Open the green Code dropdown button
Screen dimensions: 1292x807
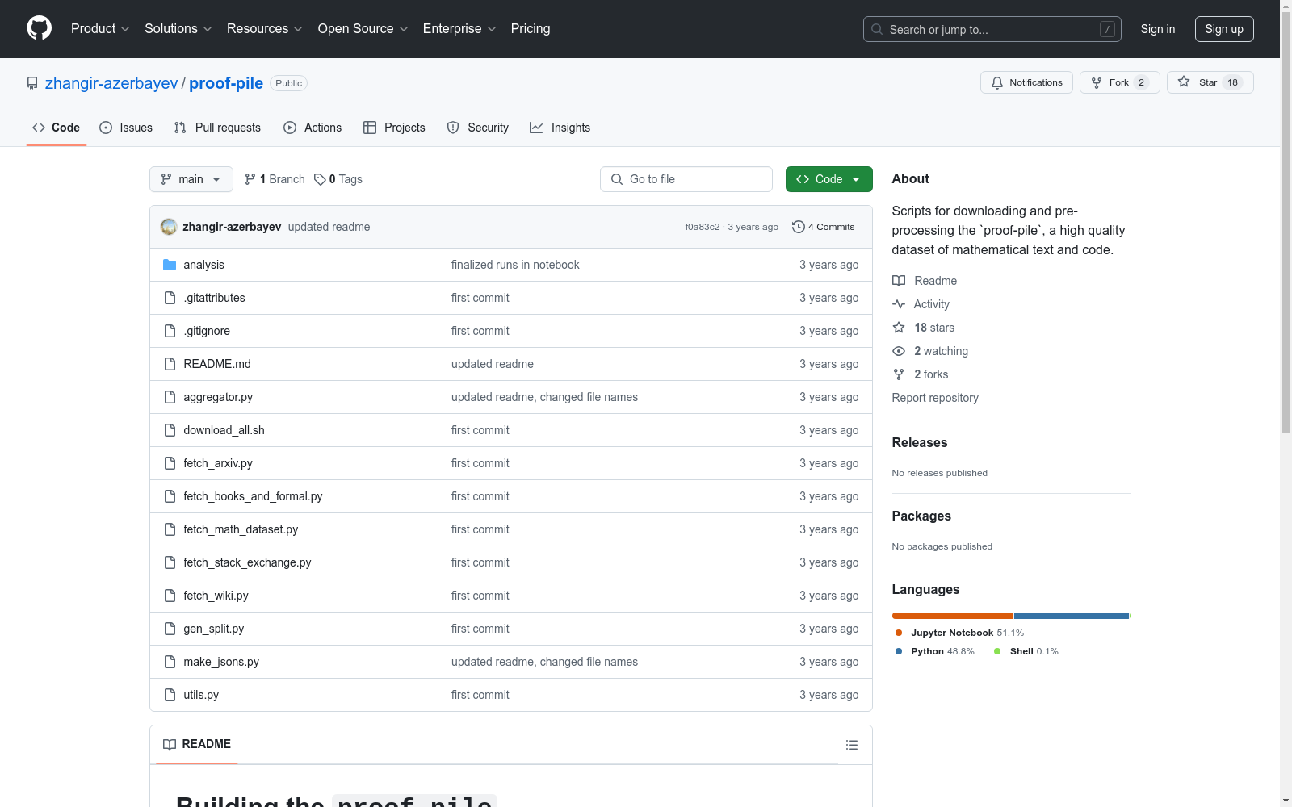click(x=828, y=179)
